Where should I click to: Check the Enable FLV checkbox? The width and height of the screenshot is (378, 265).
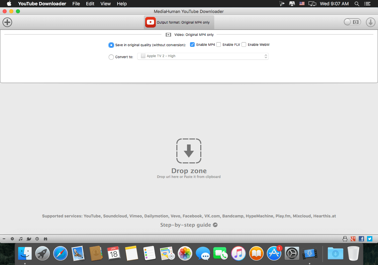click(x=219, y=44)
